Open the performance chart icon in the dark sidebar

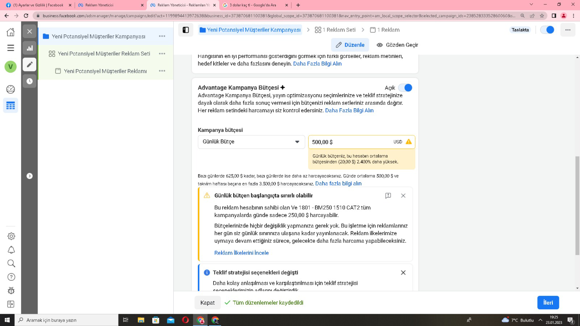30,48
